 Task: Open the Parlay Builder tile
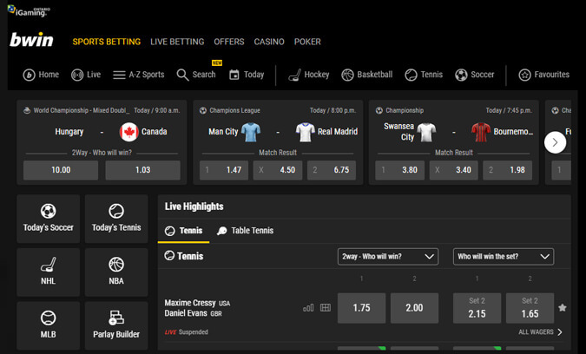tap(116, 325)
